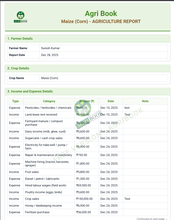Select the farmer name Suresh Kumar
The image size is (174, 220).
point(50,48)
